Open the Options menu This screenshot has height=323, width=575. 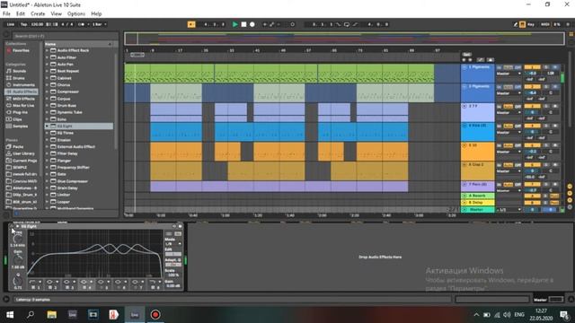point(76,13)
